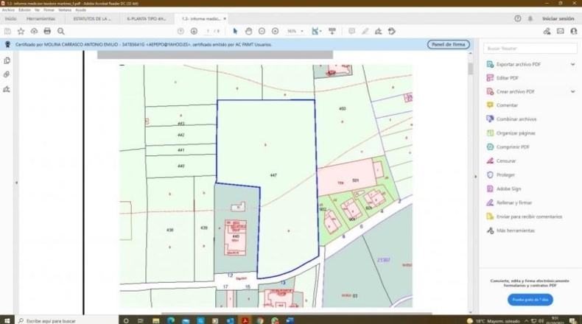Screen dimensions: 582x324
Task: Click Editar PDF tool
Action: (508, 78)
